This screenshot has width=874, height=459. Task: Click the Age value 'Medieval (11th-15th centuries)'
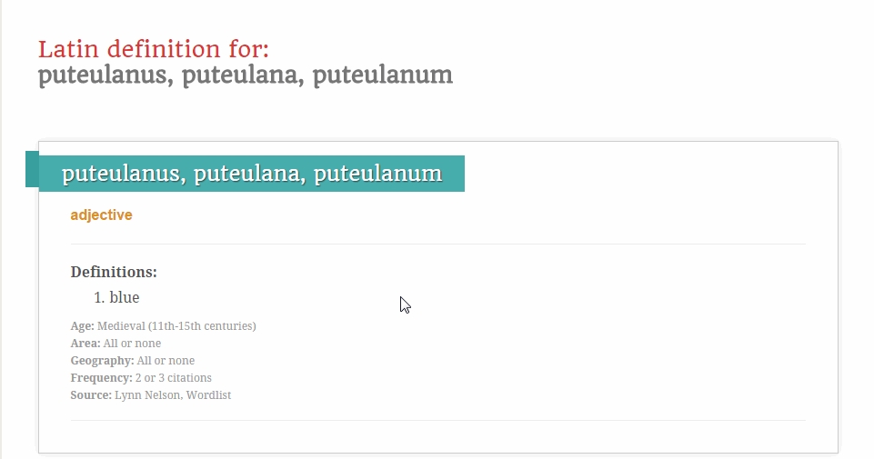pyautogui.click(x=176, y=326)
